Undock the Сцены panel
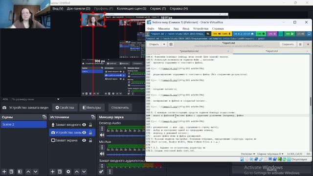This screenshot has width=313, height=176. click(45, 117)
